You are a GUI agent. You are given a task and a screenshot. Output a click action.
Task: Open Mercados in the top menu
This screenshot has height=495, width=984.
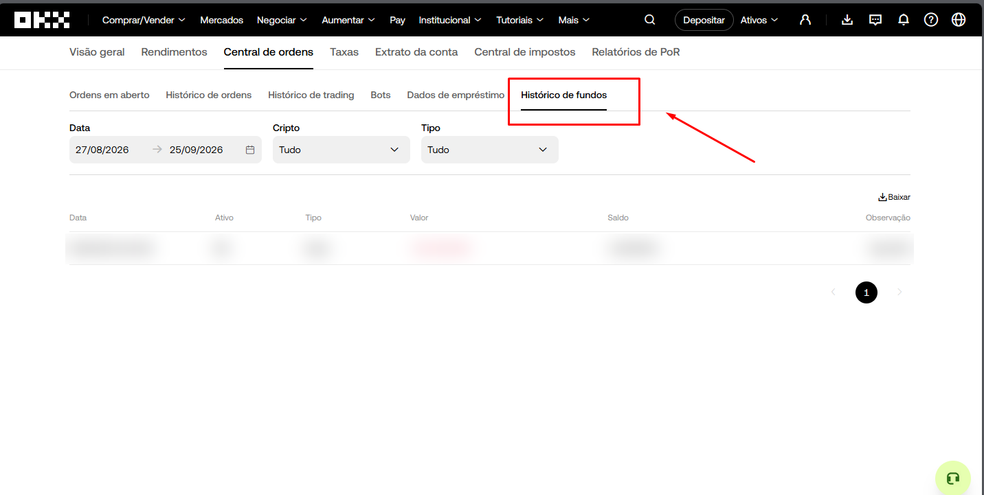222,20
